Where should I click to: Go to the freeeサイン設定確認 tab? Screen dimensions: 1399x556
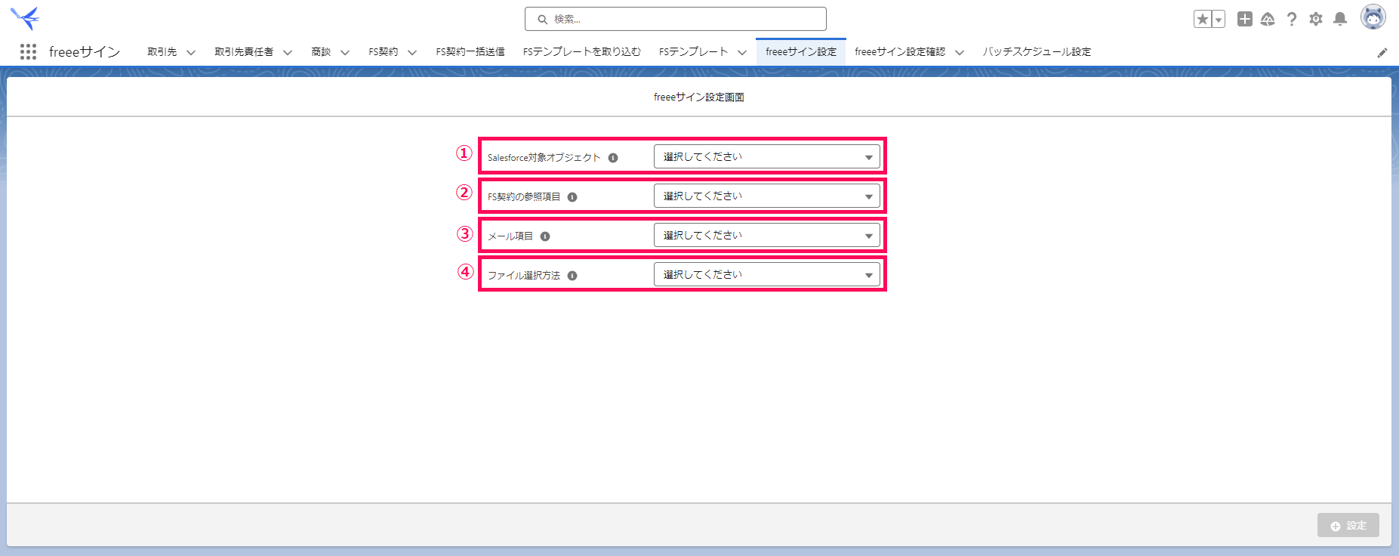tap(900, 52)
